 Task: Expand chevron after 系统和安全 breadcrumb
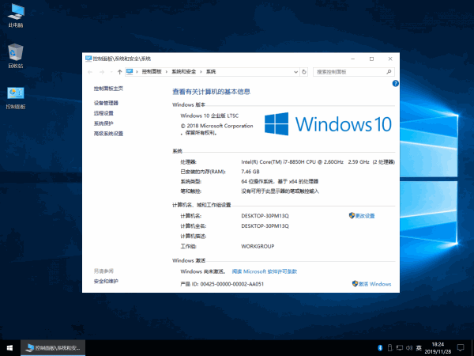[x=201, y=72]
